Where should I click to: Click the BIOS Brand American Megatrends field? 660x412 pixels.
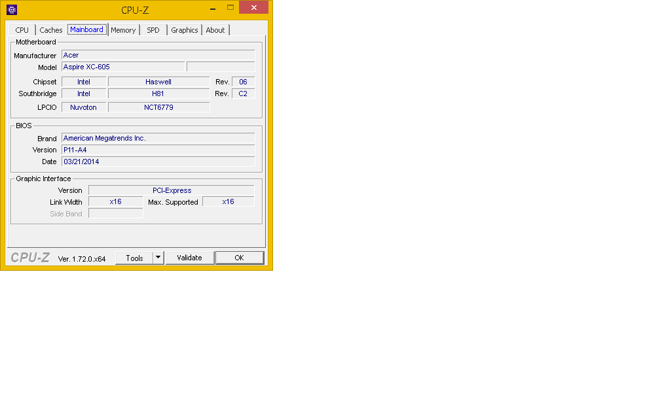[158, 139]
